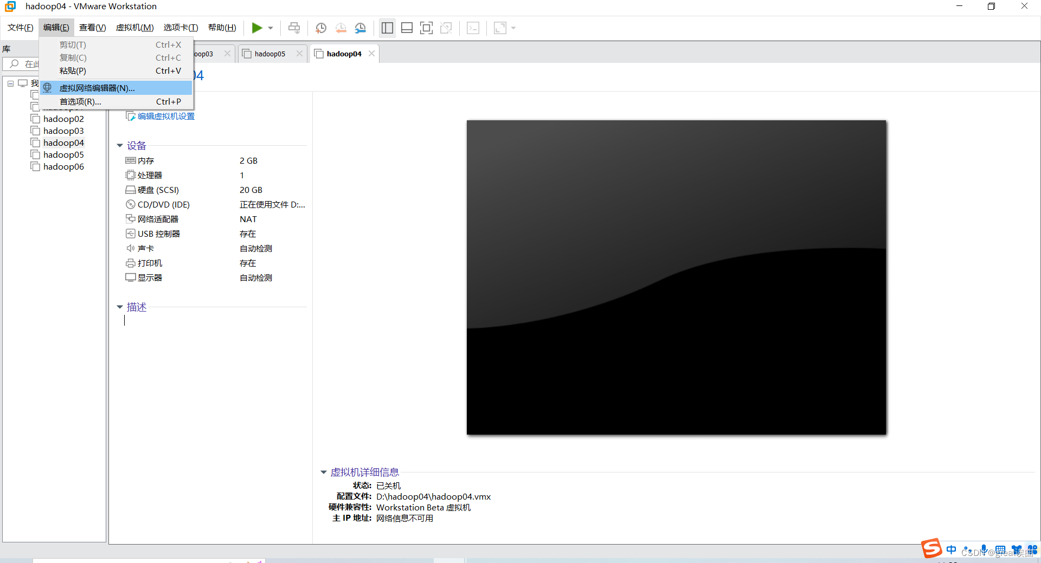Click the virtual machine screen preview thumbnail
This screenshot has height=563, width=1041.
tap(676, 277)
